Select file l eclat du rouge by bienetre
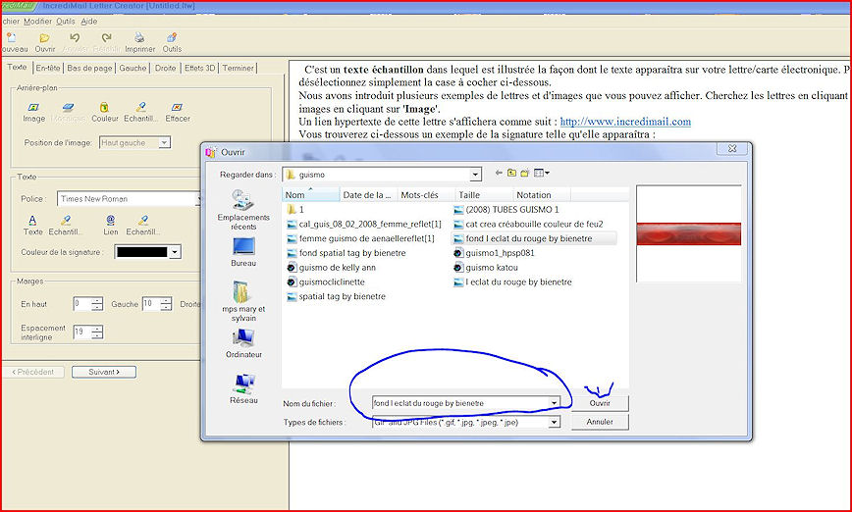The height and width of the screenshot is (512, 852). (x=512, y=282)
